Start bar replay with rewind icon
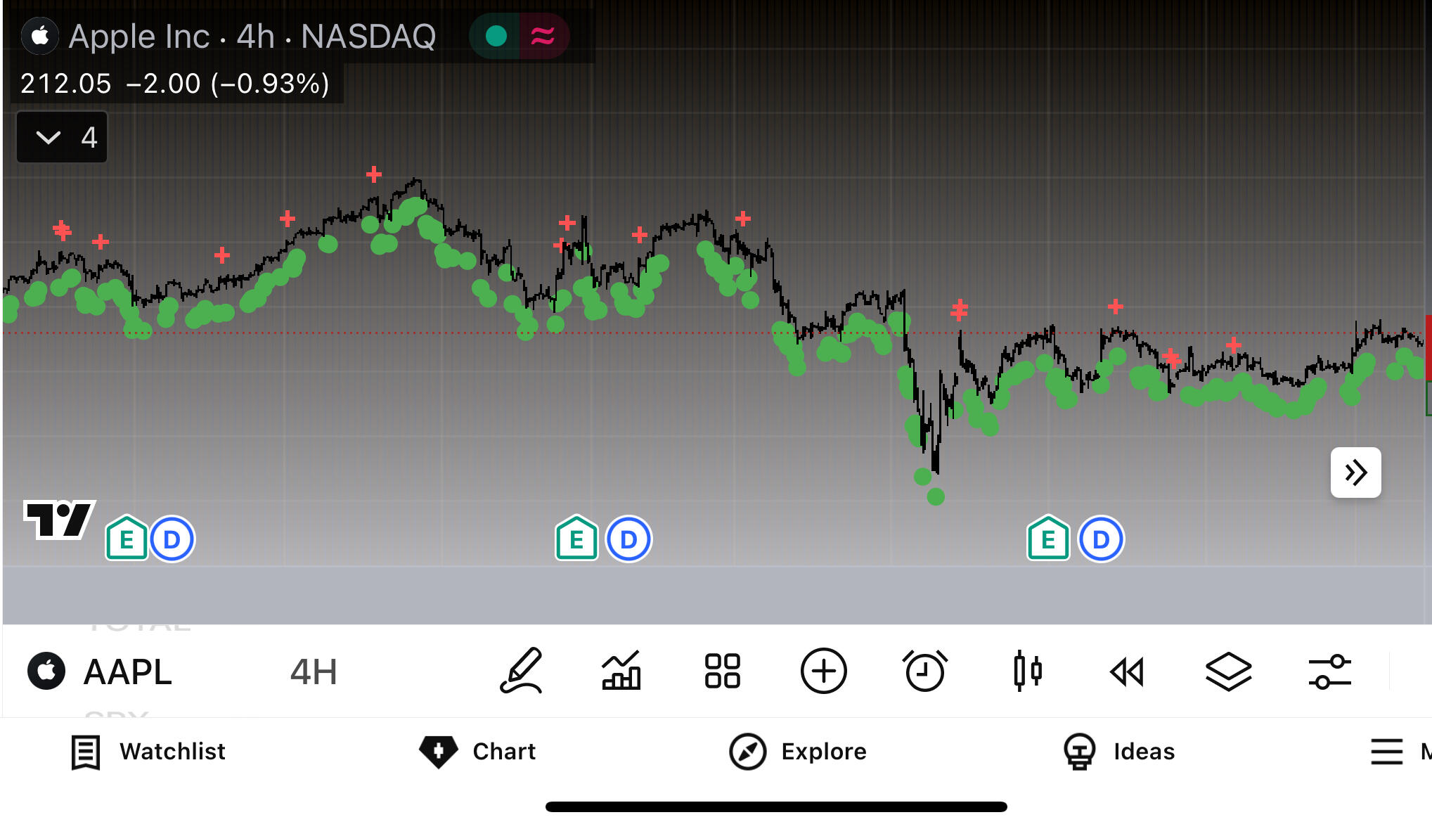Viewport: 1432px width, 829px height. click(1127, 671)
